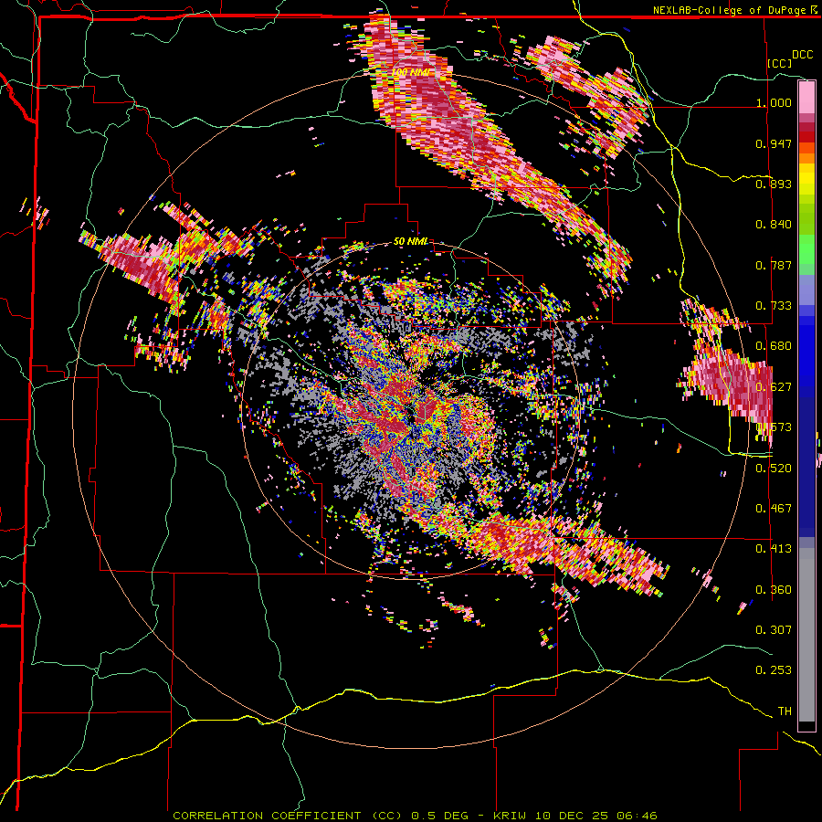Click the DCC product label
The image size is (822, 822).
point(802,55)
